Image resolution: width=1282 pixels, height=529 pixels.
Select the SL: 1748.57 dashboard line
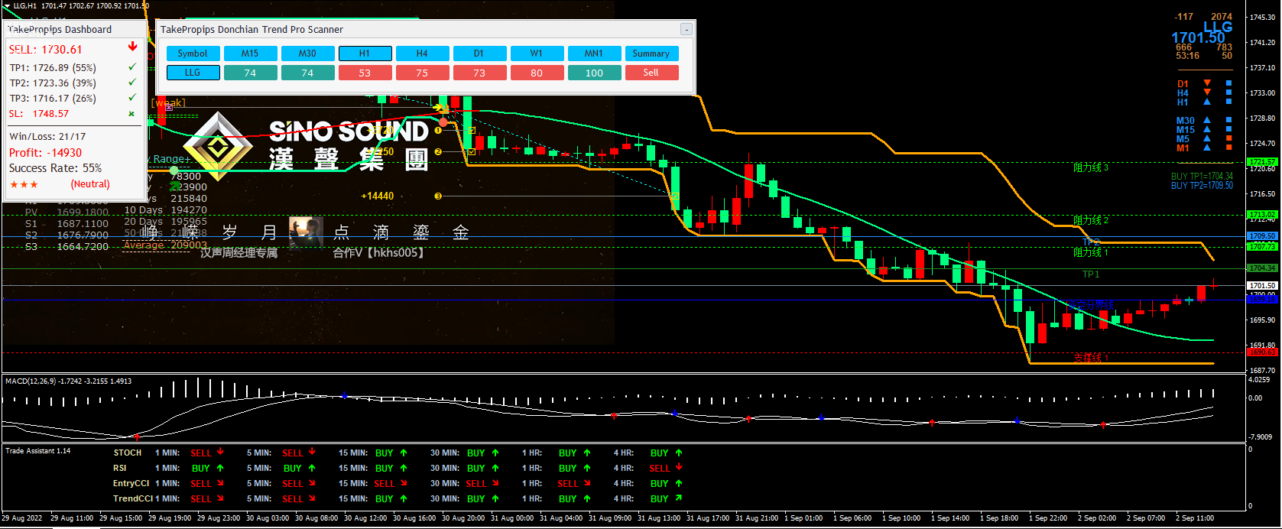click(39, 114)
